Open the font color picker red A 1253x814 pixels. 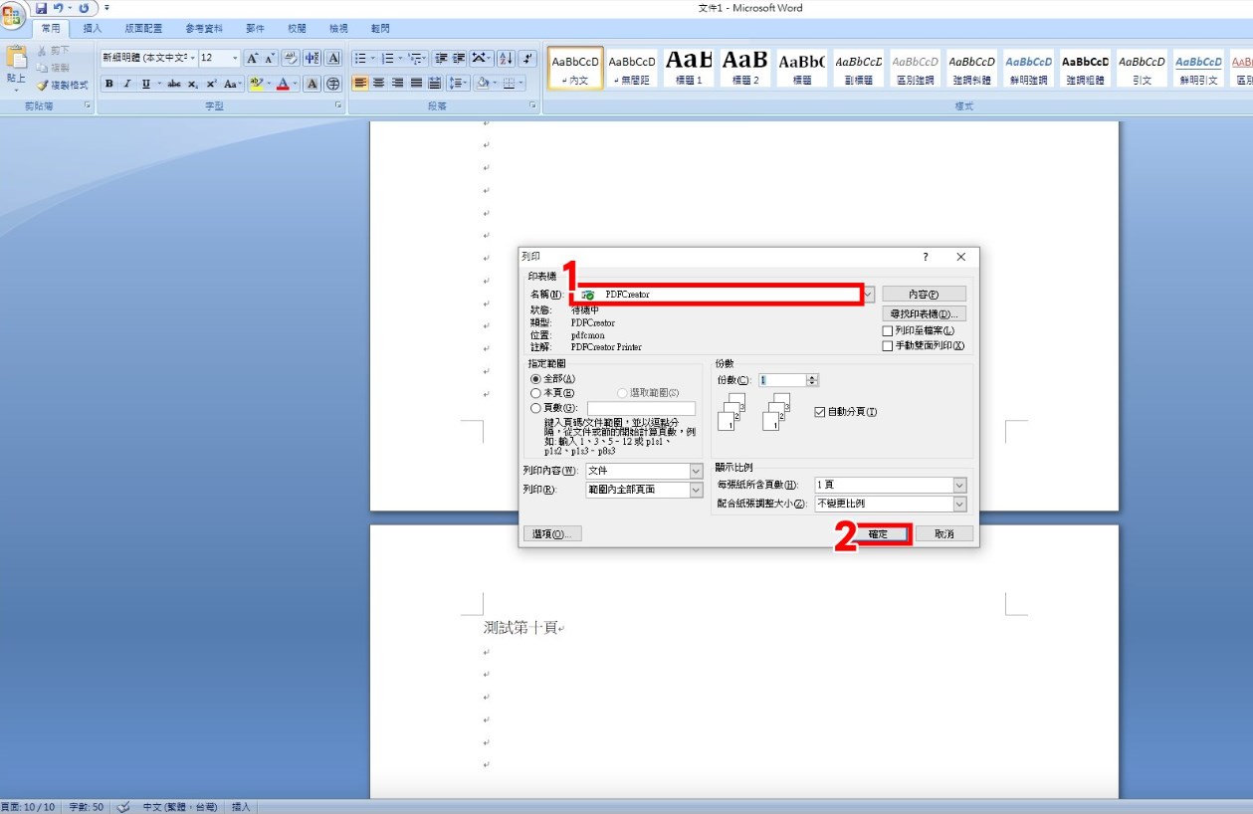coord(283,84)
